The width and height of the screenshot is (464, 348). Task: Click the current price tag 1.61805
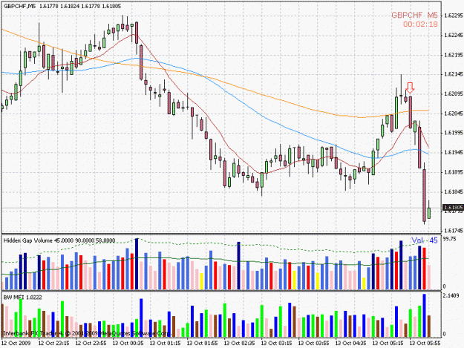pyautogui.click(x=453, y=208)
